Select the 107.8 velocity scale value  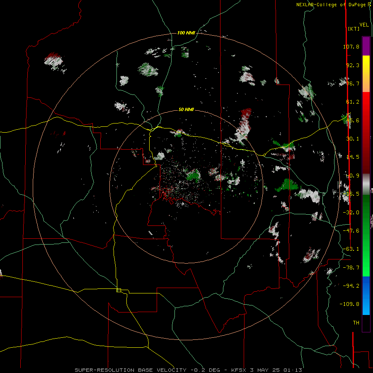coord(351,46)
